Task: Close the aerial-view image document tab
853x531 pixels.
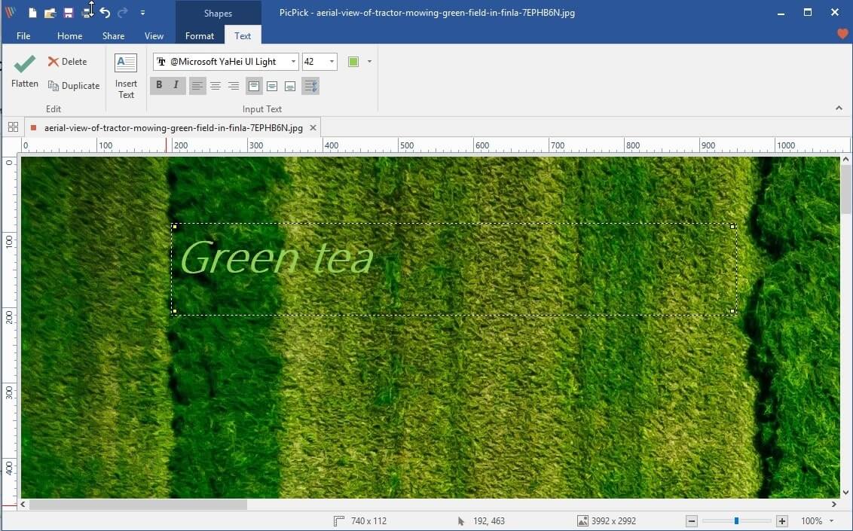Action: [313, 128]
